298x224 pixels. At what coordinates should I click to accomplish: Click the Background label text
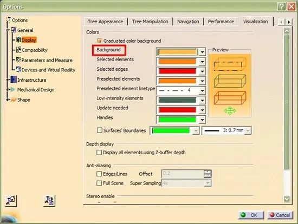click(108, 50)
